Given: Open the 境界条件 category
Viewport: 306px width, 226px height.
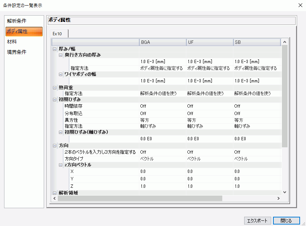Looking at the screenshot, I should pos(17,52).
